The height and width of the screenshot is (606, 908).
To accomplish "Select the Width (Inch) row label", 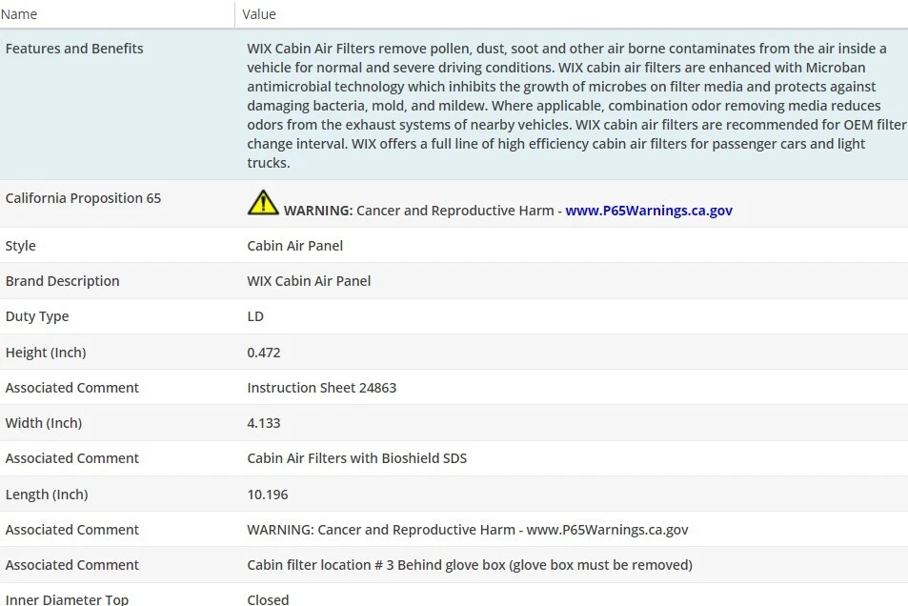I will (x=44, y=423).
